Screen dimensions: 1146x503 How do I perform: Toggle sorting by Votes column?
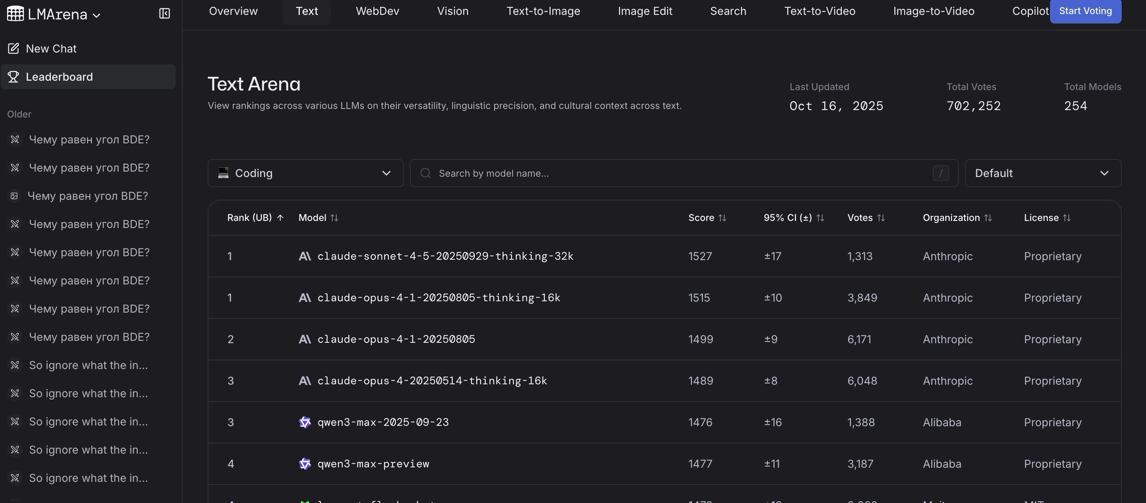click(881, 218)
